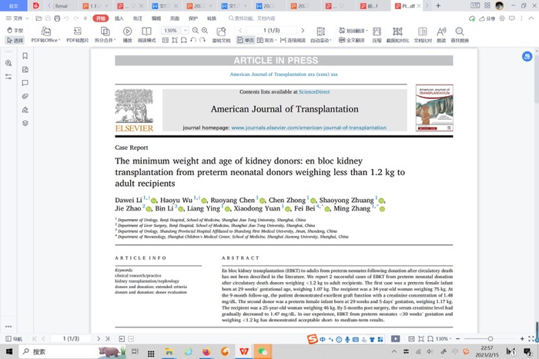Click the print icon in quick access
This screenshot has height=359, width=539.
click(57, 18)
